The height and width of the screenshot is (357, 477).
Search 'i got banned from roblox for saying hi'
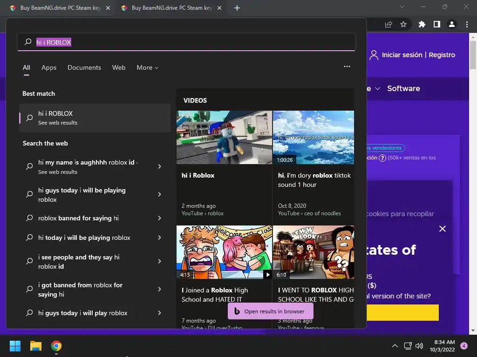pyautogui.click(x=80, y=290)
